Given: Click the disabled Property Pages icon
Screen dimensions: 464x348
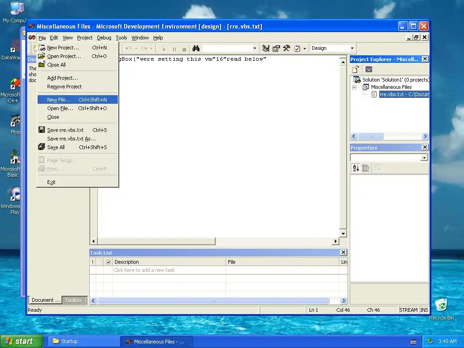Looking at the screenshot, I should 378,168.
